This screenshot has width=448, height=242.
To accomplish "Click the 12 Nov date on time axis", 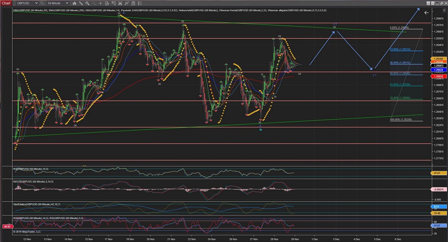I will click(x=27, y=239).
